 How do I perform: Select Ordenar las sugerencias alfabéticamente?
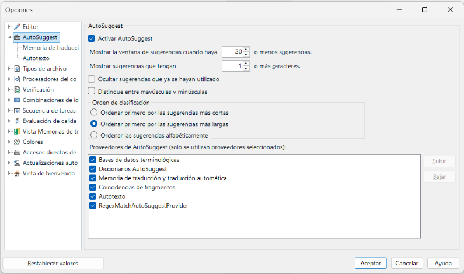(x=94, y=135)
